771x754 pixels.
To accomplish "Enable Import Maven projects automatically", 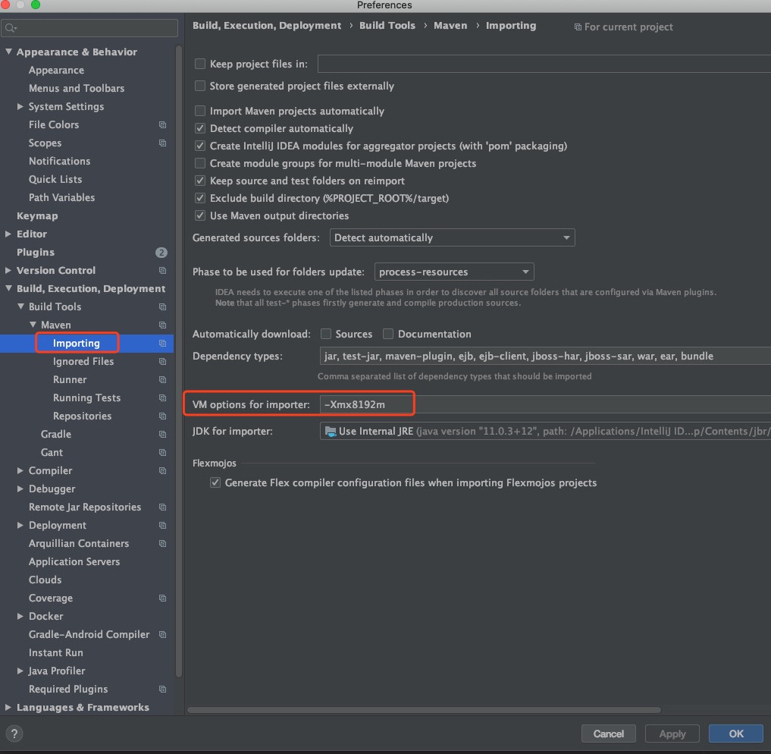I will tap(200, 111).
